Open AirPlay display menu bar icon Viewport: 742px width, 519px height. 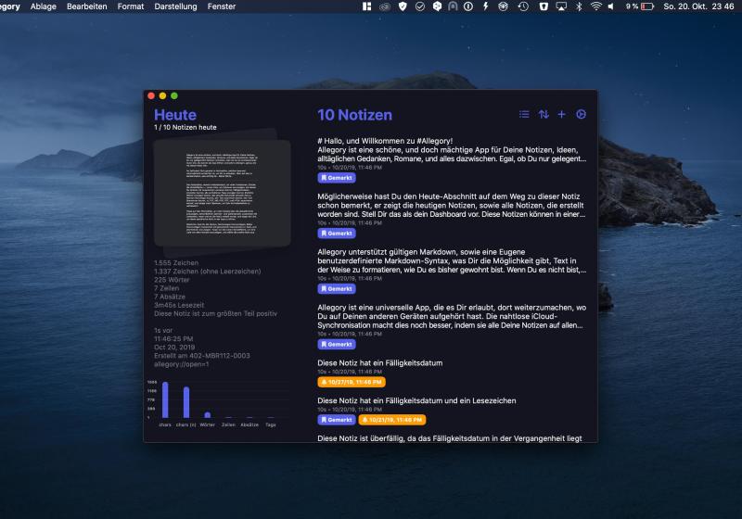[x=561, y=6]
